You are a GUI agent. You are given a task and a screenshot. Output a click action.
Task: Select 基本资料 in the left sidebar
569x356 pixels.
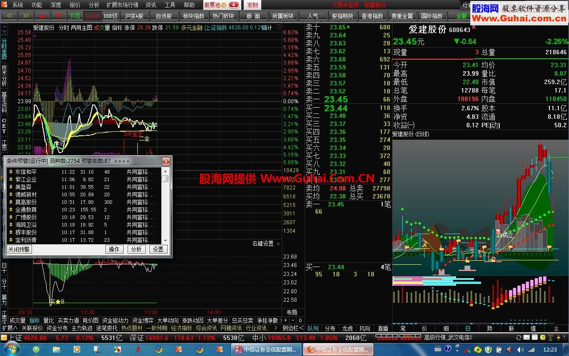pyautogui.click(x=4, y=102)
